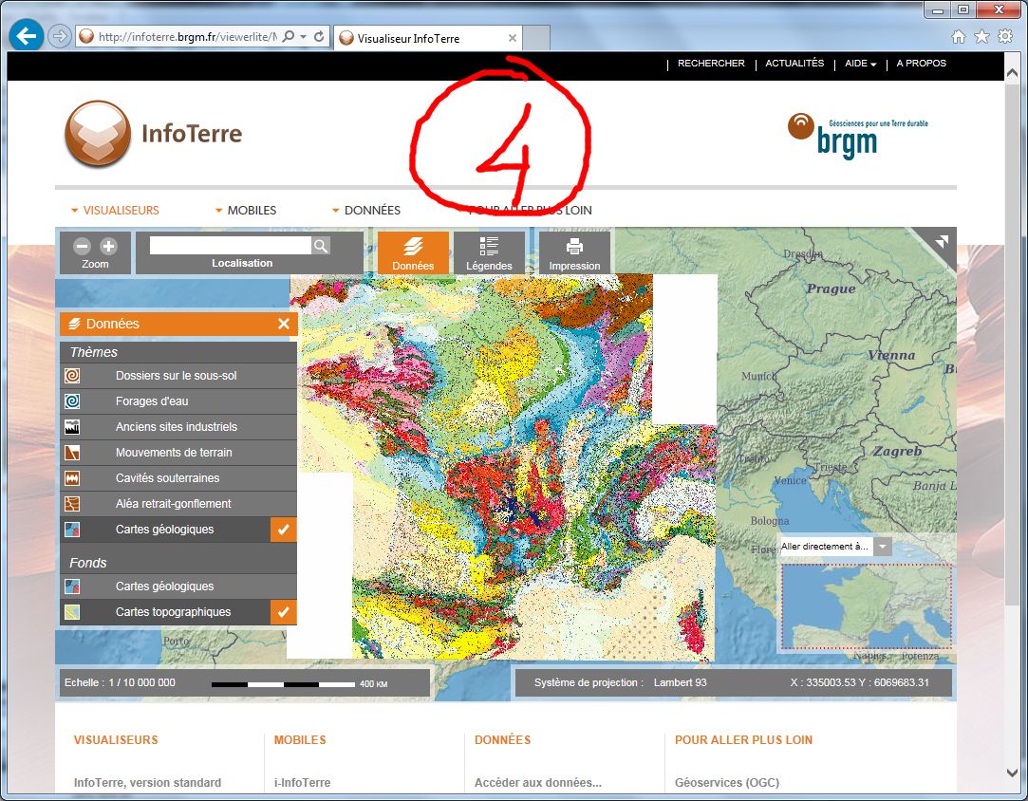Click in the Localisation search field

(230, 246)
